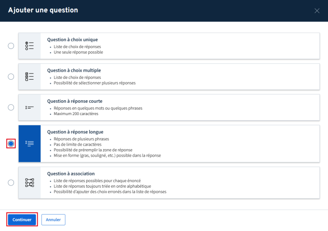Choose the 'Question à choix unique' title

click(x=72, y=39)
